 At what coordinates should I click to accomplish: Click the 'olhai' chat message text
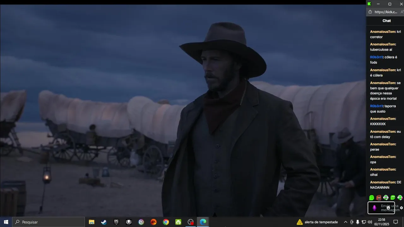point(374,175)
